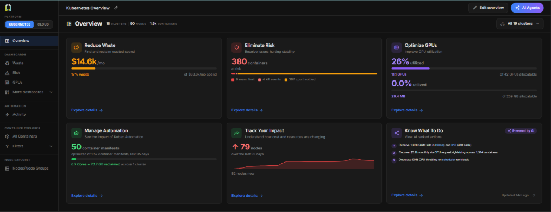
Task: Click the containers at risk breakdown bar
Action: (x=304, y=74)
